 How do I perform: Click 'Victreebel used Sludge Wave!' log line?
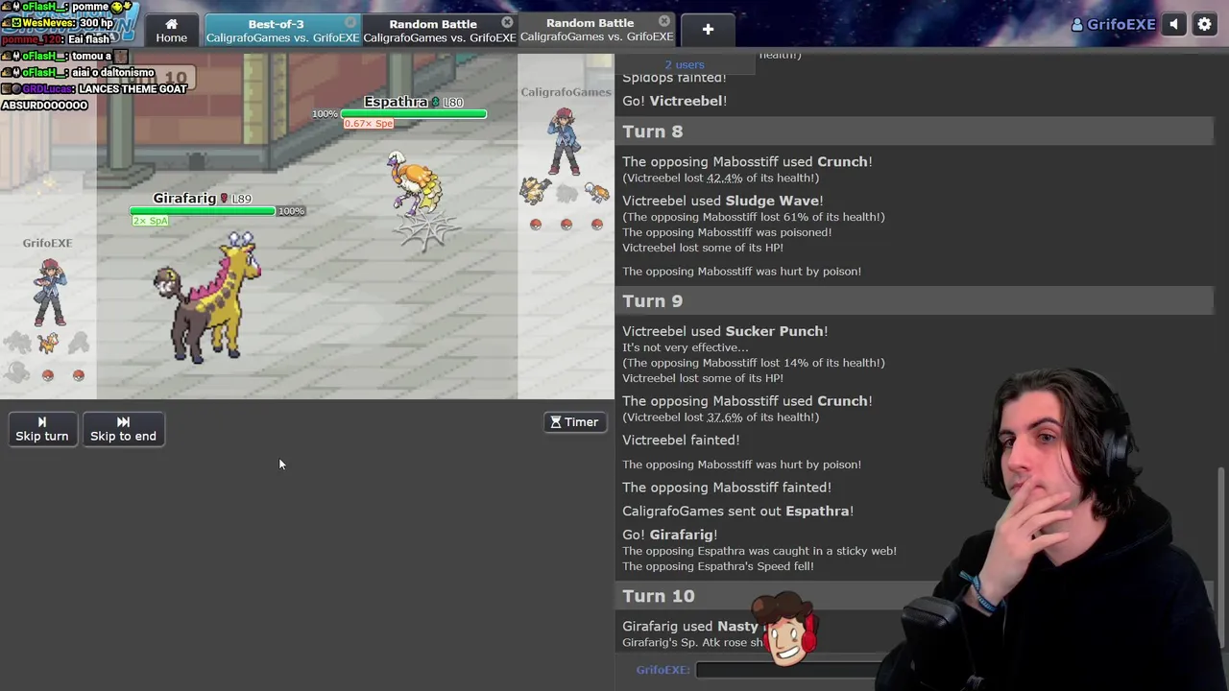point(722,201)
